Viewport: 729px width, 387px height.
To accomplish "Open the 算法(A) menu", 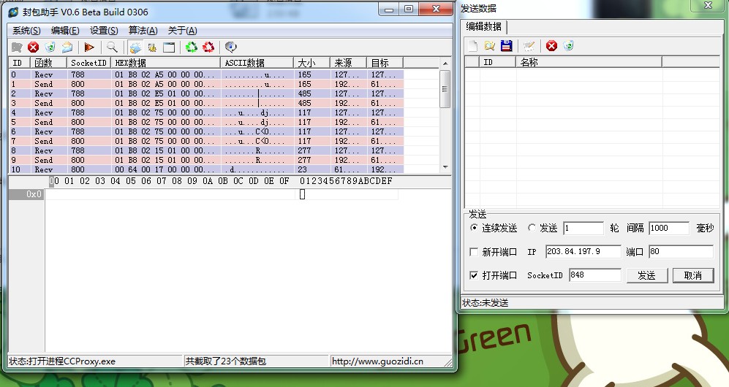I will pos(143,31).
